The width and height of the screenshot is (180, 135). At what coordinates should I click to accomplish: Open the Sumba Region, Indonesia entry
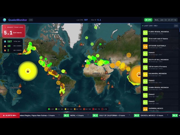click(x=160, y=88)
